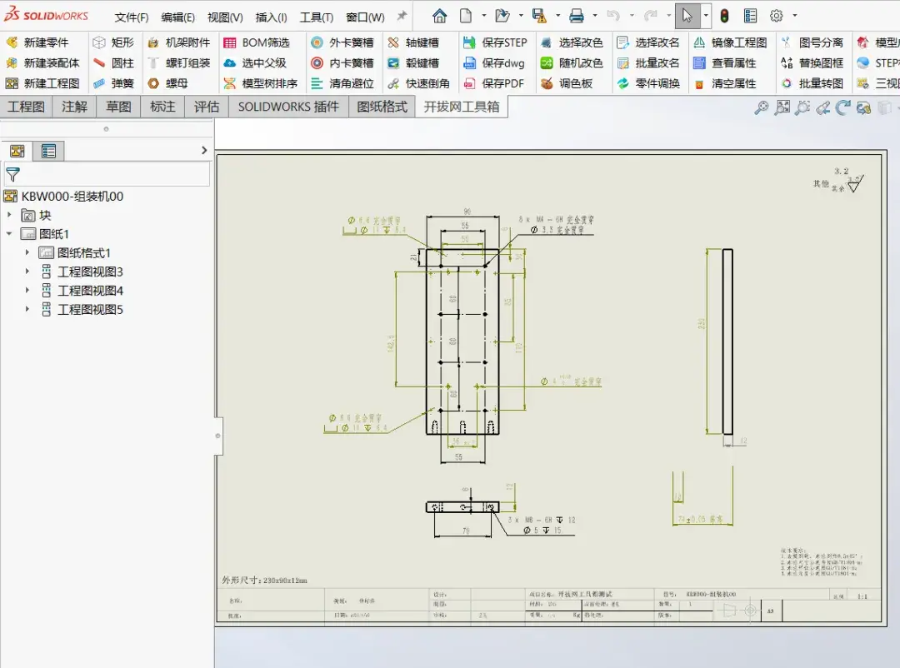Click 新建零件 (New Part) tool
The width and height of the screenshot is (900, 668).
point(37,42)
